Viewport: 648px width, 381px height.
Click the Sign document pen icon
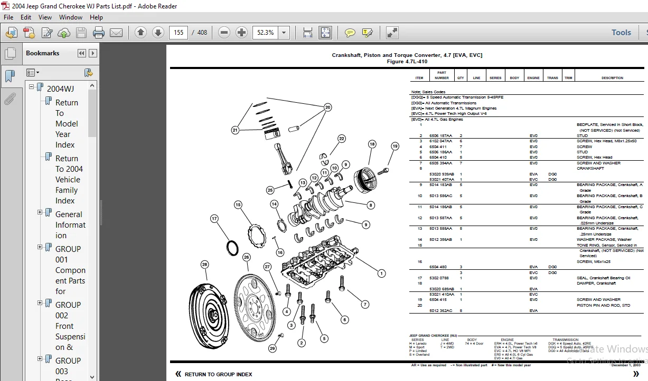[46, 33]
